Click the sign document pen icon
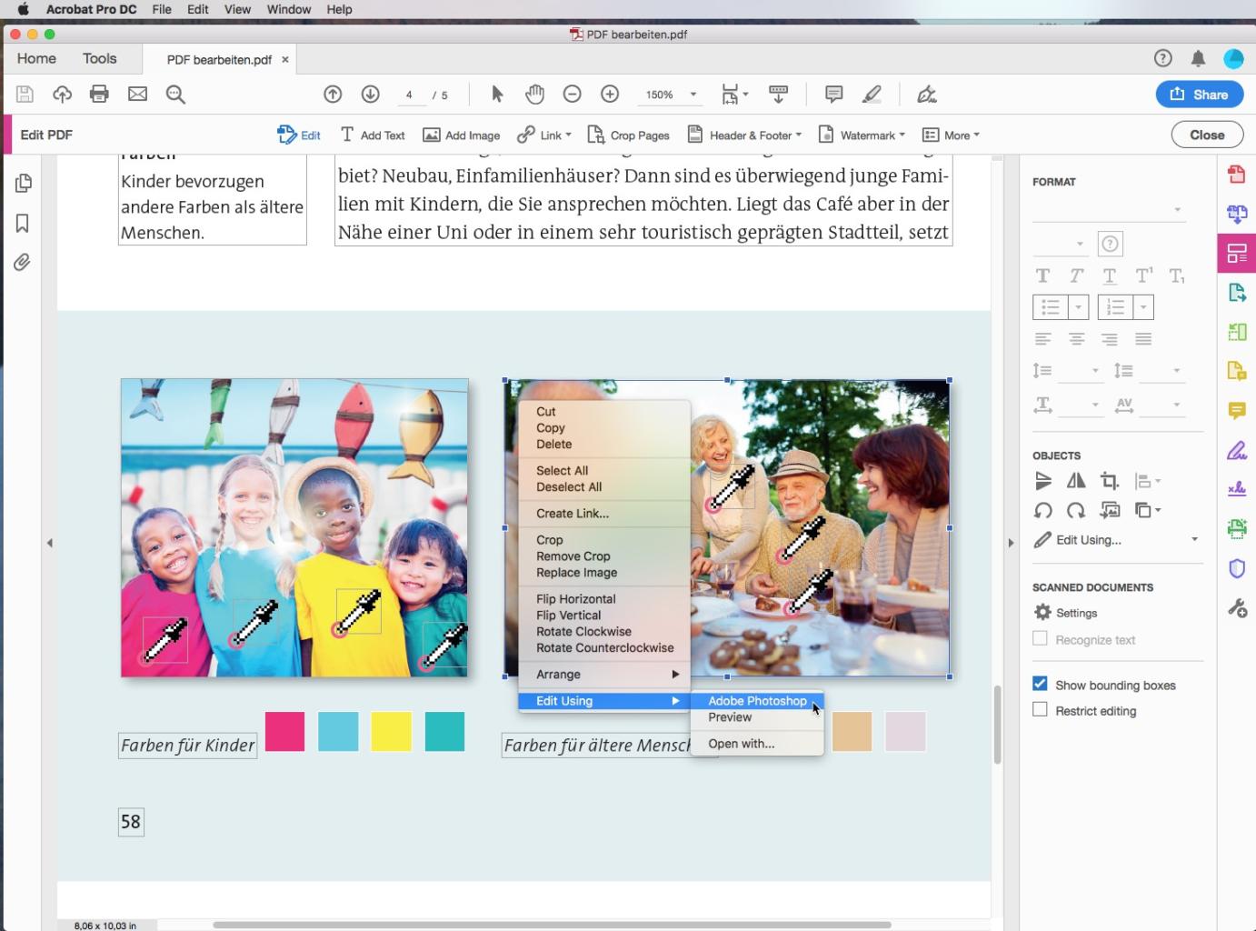The height and width of the screenshot is (931, 1256). point(926,94)
